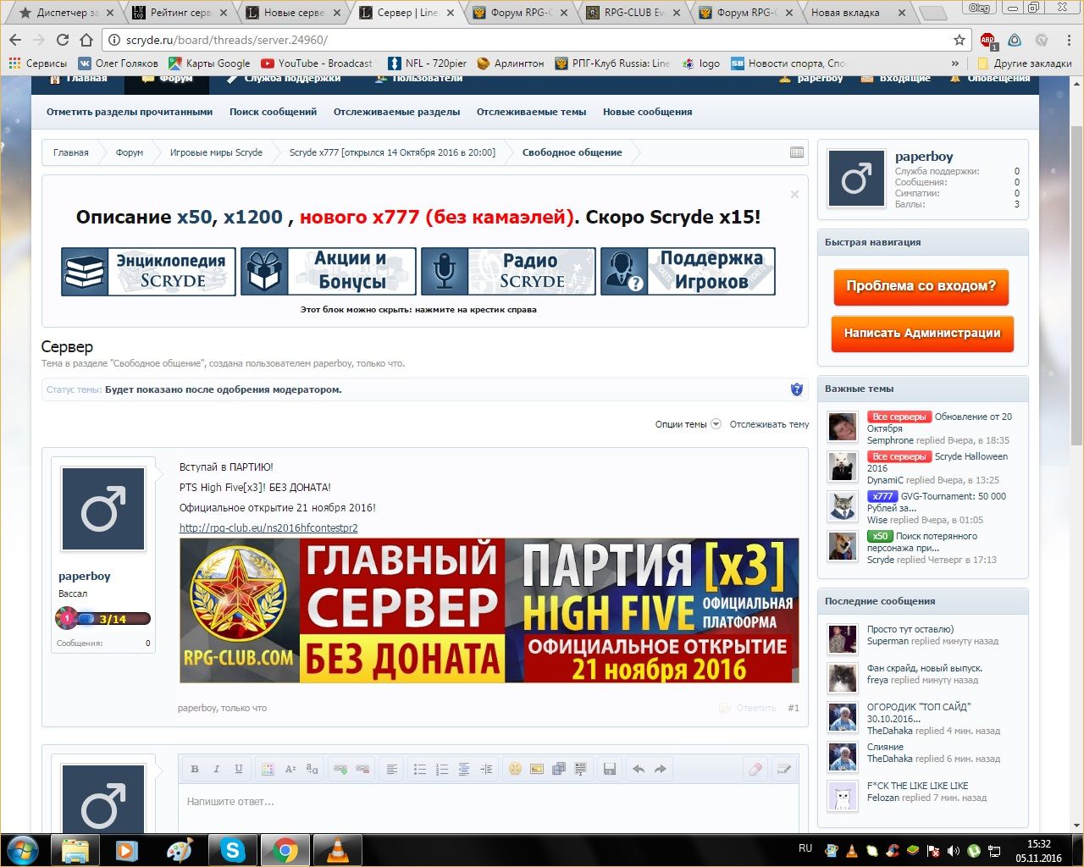Click the insert image icon in editor
Viewport: 1084px width, 867px height.
(536, 769)
